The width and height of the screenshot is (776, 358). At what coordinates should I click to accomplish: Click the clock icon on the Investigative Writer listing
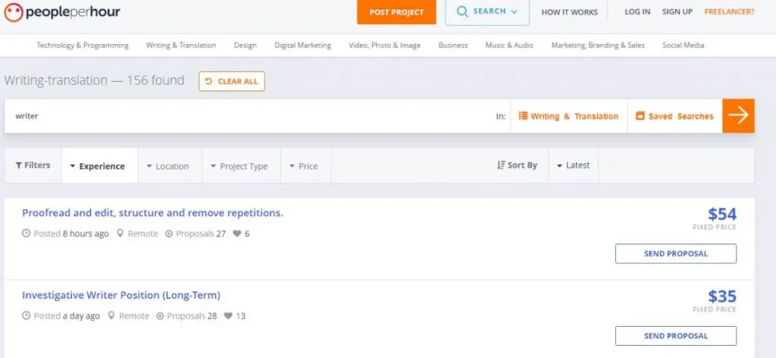click(27, 316)
